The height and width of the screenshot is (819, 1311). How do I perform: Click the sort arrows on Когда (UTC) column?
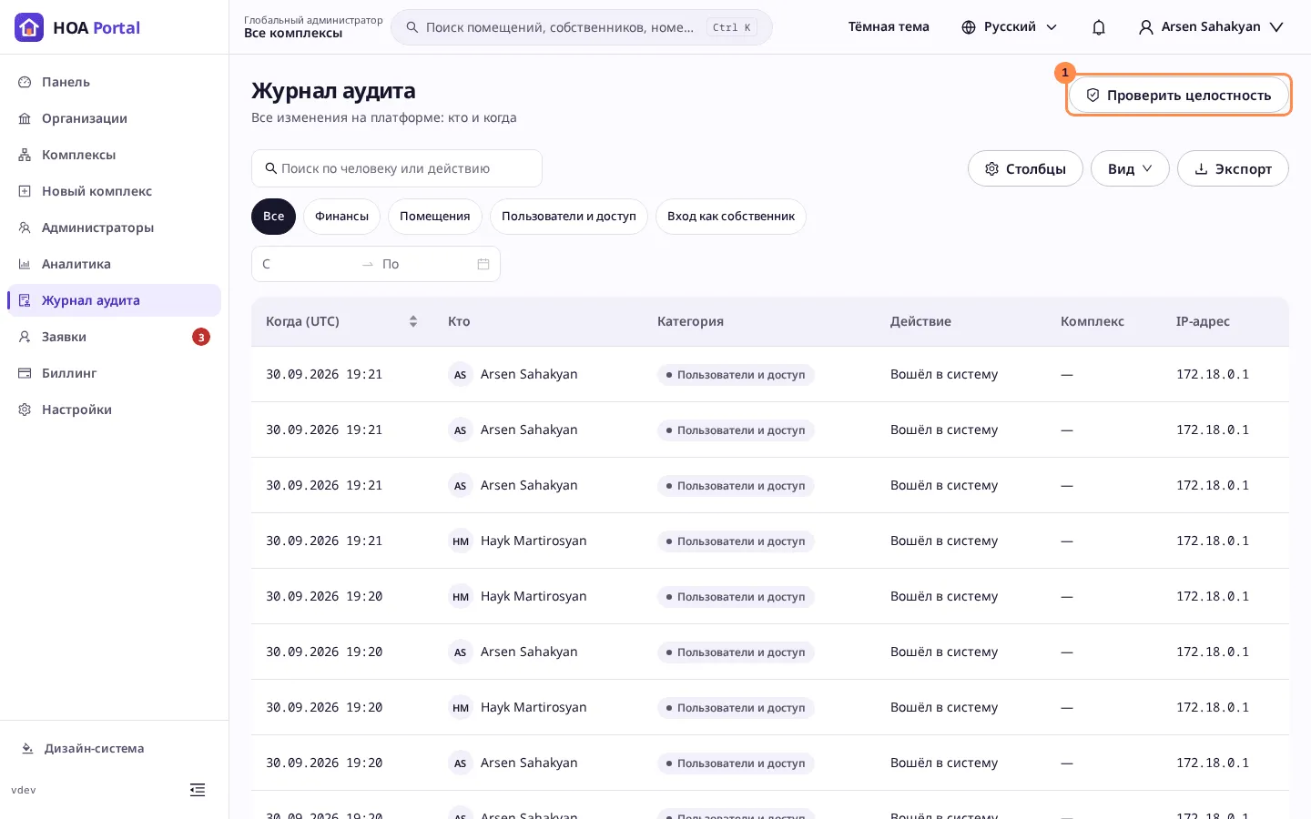(413, 321)
